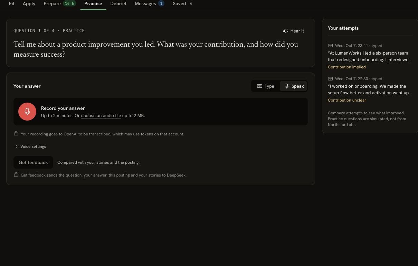418x266 pixels.
Task: Click the keyboard icon on the 22:30 attempt
Action: click(x=330, y=79)
